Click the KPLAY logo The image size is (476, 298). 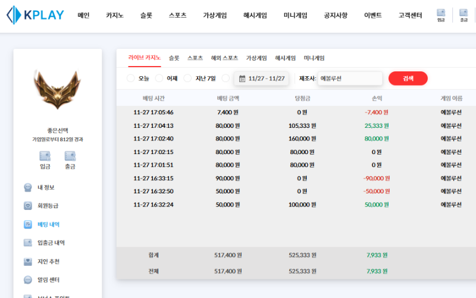coord(35,15)
